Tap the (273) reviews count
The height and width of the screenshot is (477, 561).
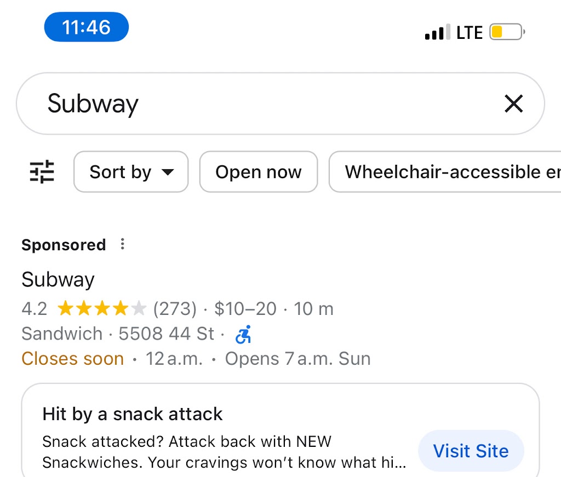tap(175, 308)
